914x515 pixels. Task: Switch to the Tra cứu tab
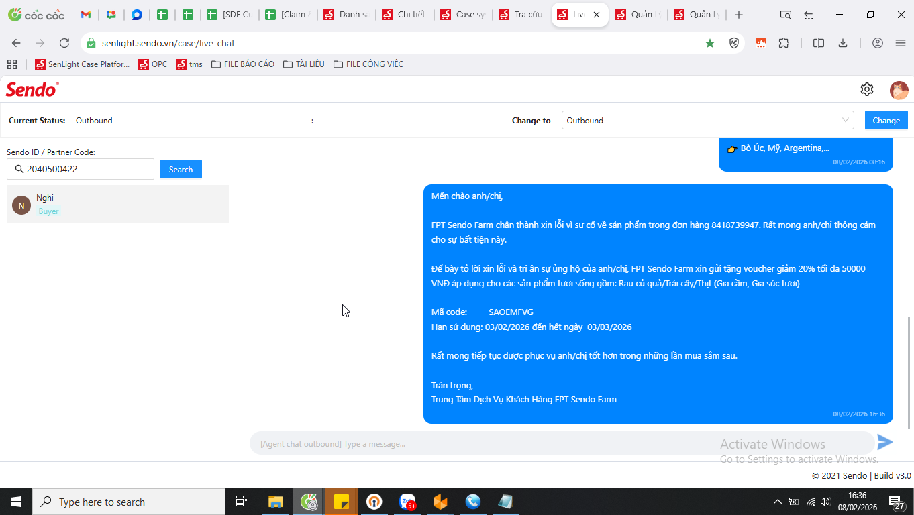pyautogui.click(x=522, y=15)
